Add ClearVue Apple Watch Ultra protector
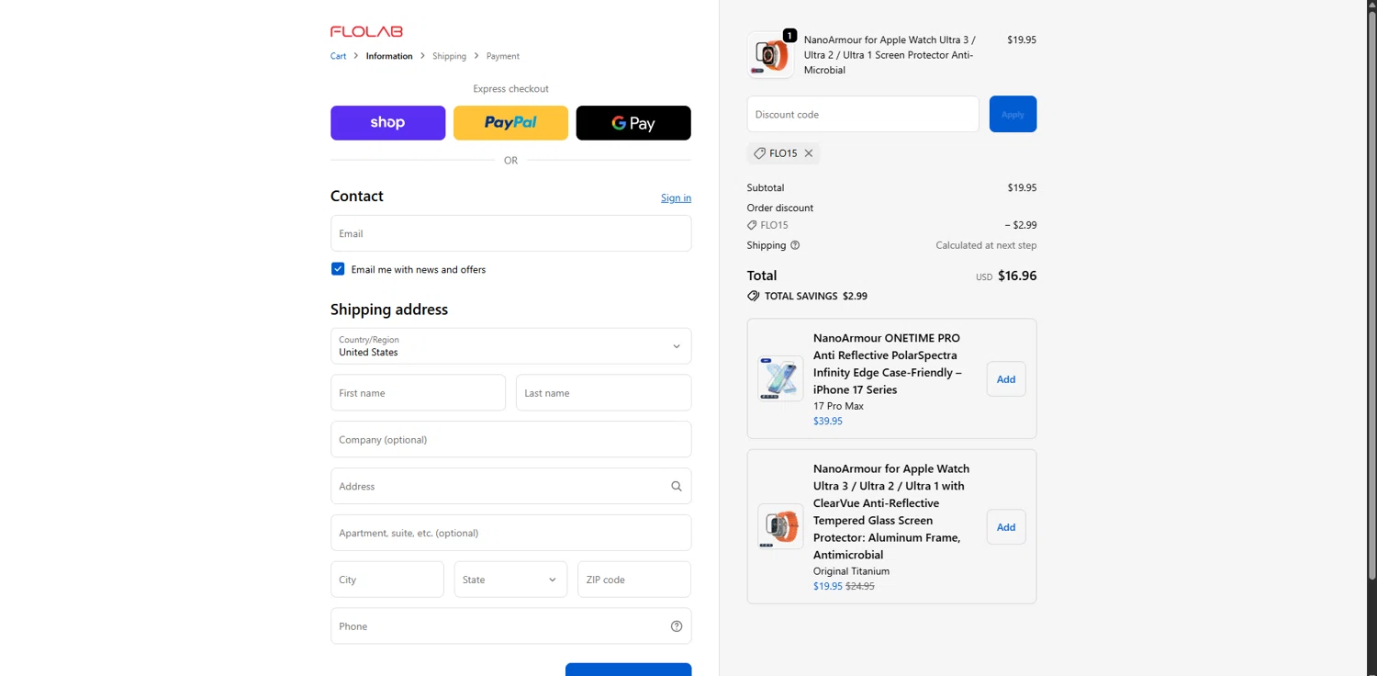The height and width of the screenshot is (676, 1377). (x=1006, y=527)
